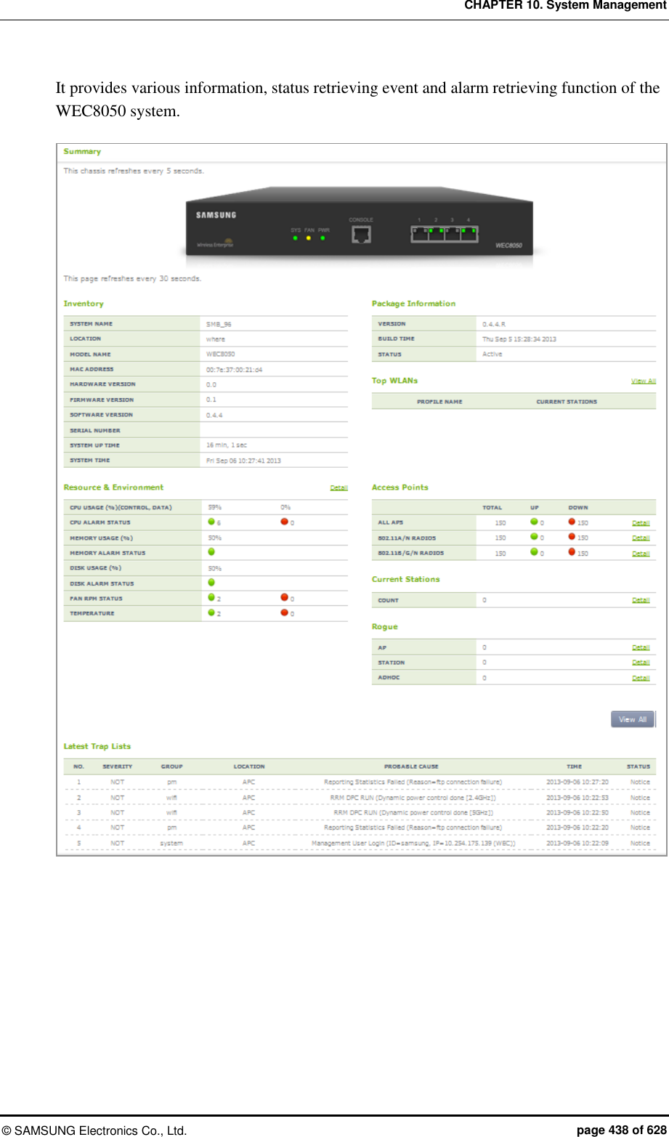Select trap row 1 Reporting Statistics Failed
Image resolution: width=669 pixels, height=1137 pixels.
tap(361, 782)
